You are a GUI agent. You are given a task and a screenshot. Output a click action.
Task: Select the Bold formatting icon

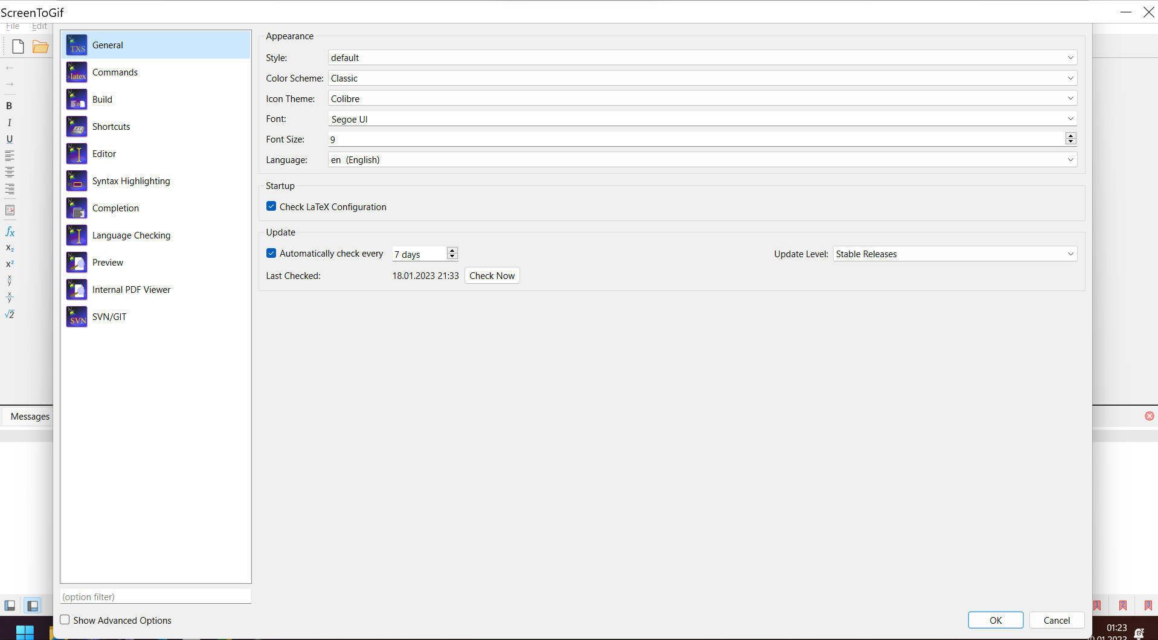(x=9, y=106)
